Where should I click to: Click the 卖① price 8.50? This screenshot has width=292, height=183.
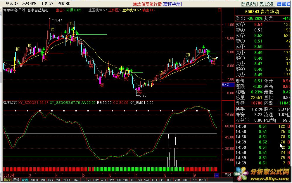(x=258, y=47)
